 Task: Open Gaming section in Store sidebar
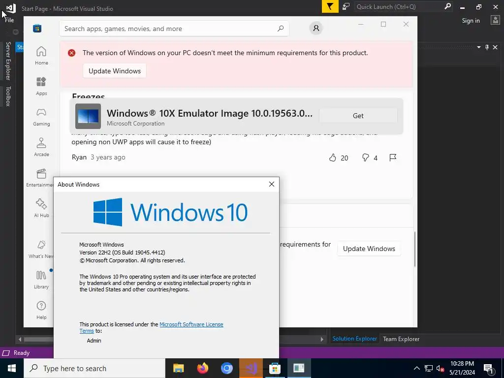tap(41, 117)
